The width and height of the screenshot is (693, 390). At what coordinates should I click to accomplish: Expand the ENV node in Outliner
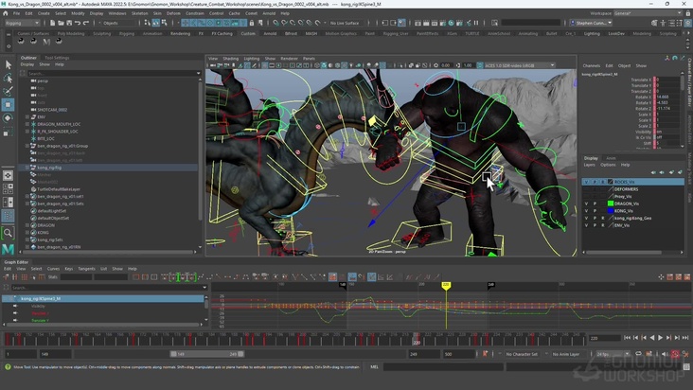(29, 116)
